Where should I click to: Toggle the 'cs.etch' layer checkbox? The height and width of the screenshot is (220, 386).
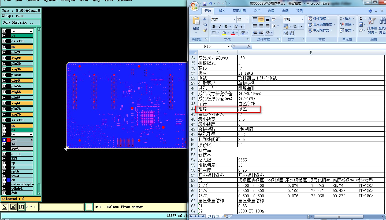point(4,41)
